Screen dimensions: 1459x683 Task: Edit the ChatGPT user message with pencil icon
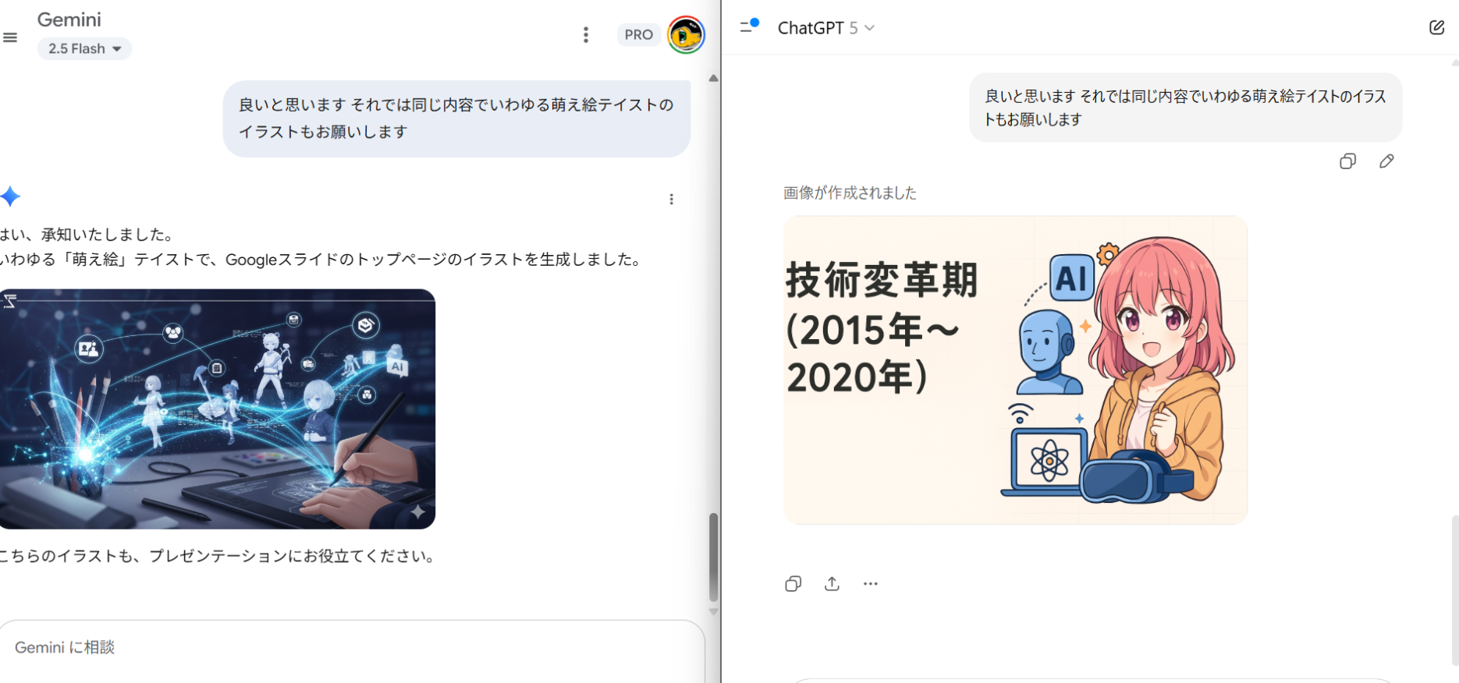pyautogui.click(x=1386, y=161)
